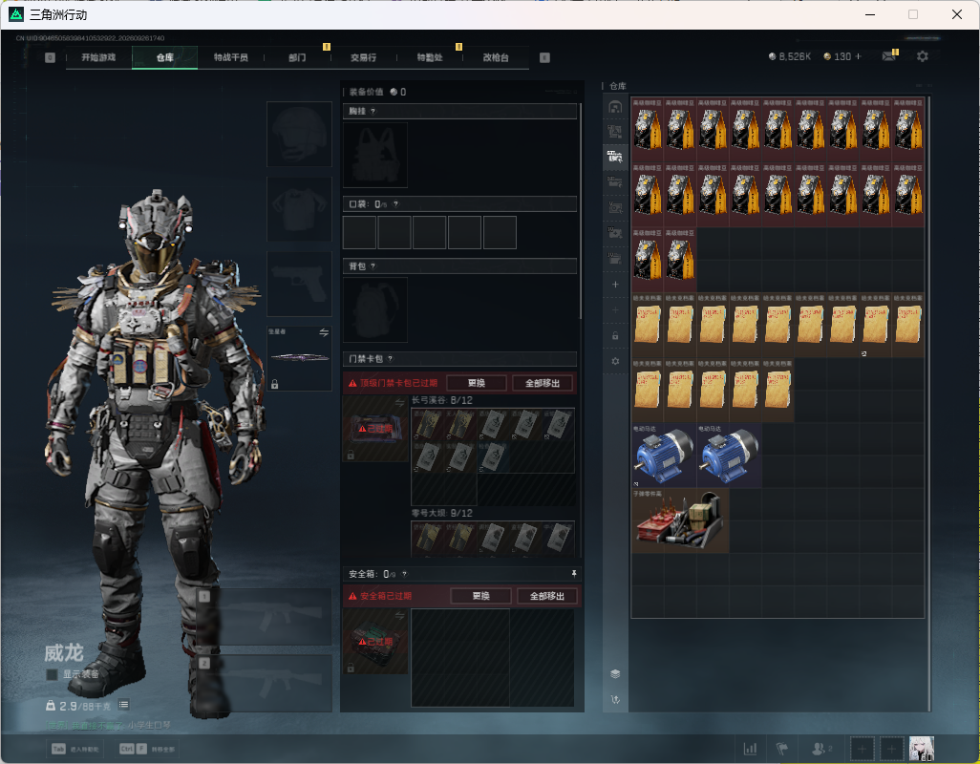Open warehouse sidebar gear settings
The height and width of the screenshot is (764, 980).
[x=615, y=361]
